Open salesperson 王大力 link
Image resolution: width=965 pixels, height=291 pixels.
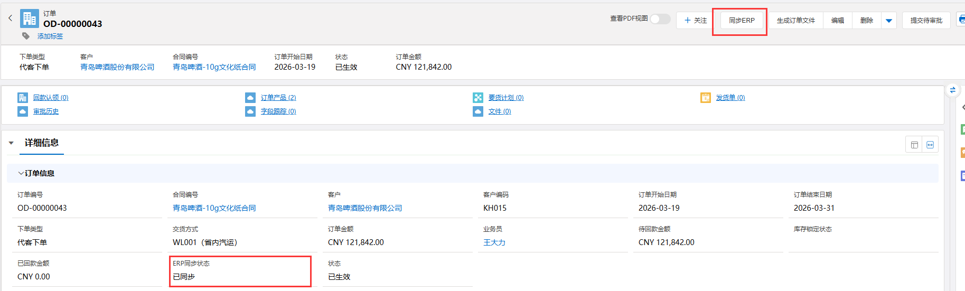(494, 242)
